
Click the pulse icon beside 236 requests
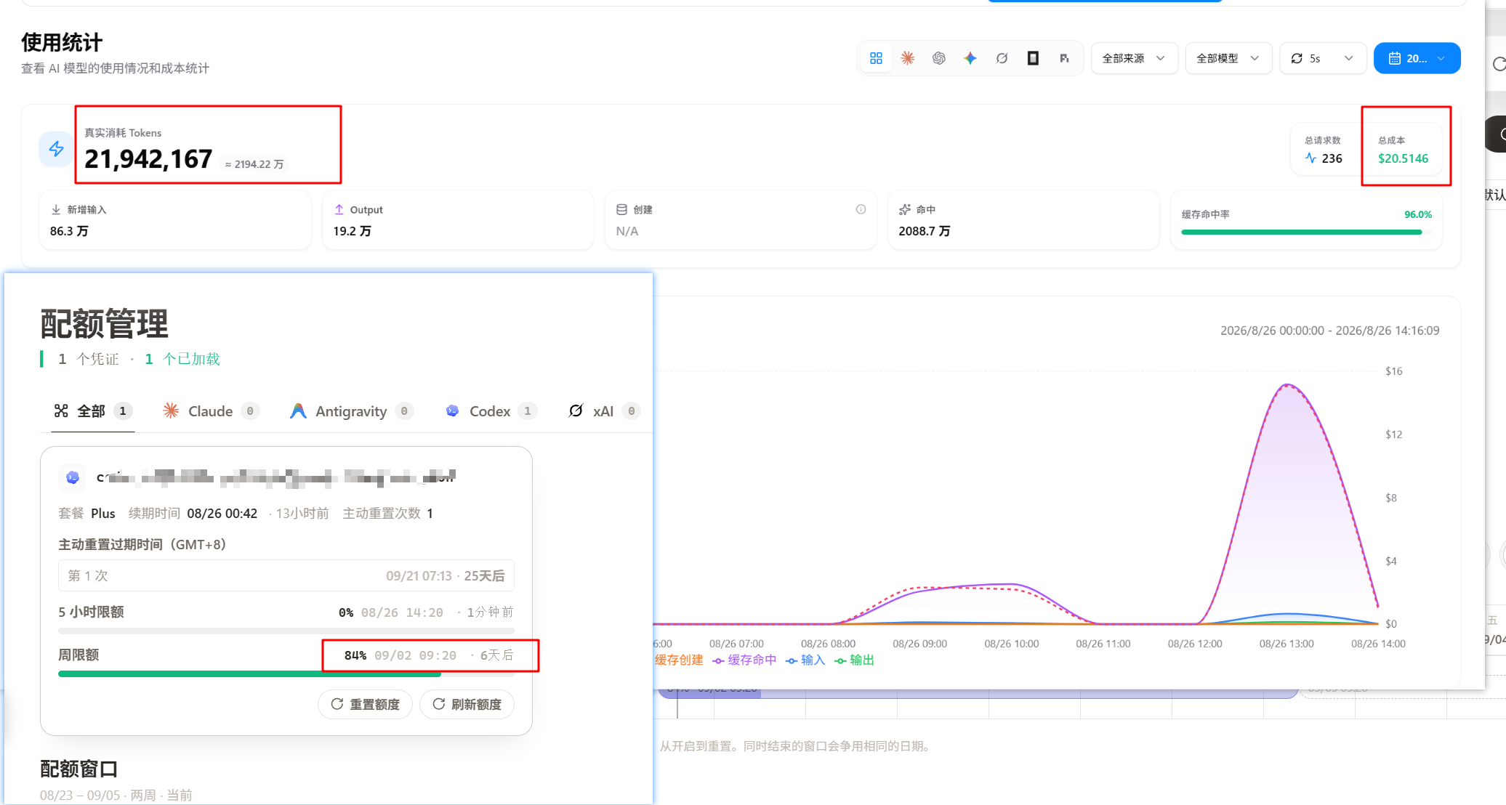(x=1310, y=158)
